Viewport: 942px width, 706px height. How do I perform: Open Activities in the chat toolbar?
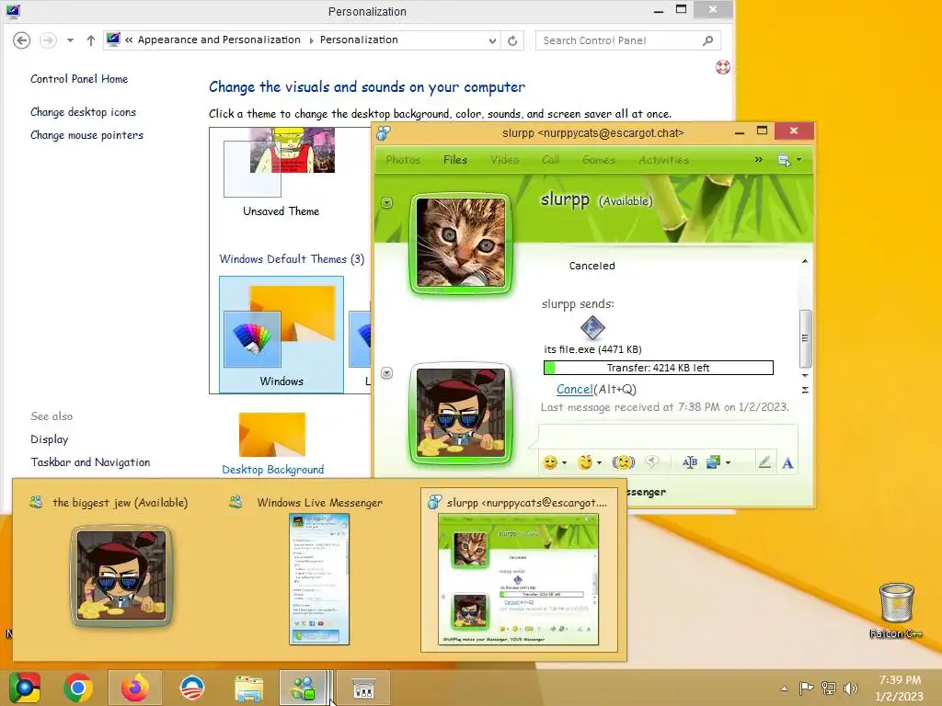[664, 160]
